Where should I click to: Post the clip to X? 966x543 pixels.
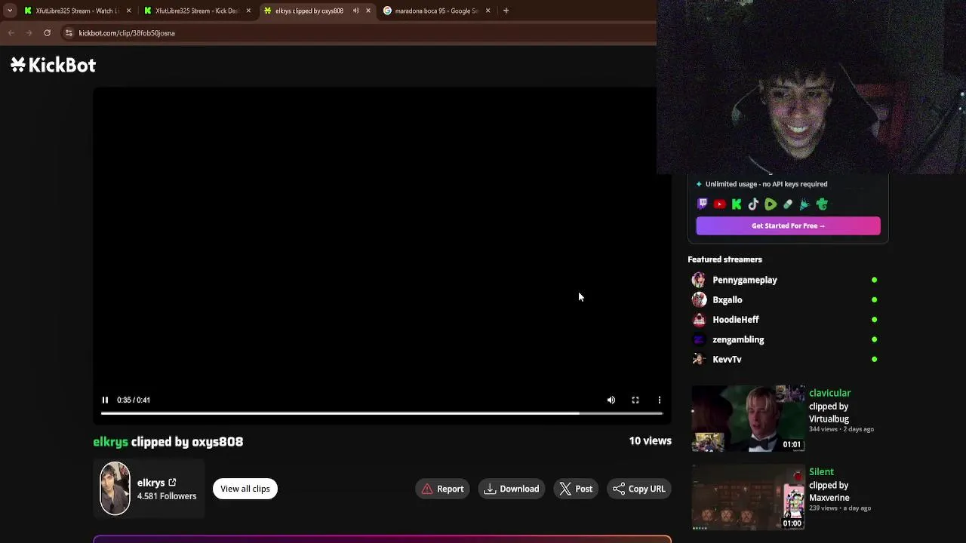click(x=575, y=489)
